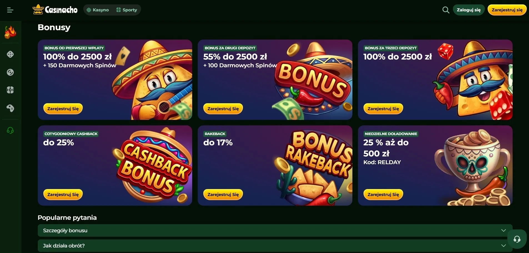
Task: Switch to the Kasyno tab
Action: point(97,10)
